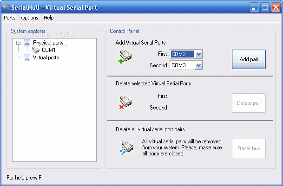Click the Reset bus button
This screenshot has width=283, height=186.
(249, 148)
